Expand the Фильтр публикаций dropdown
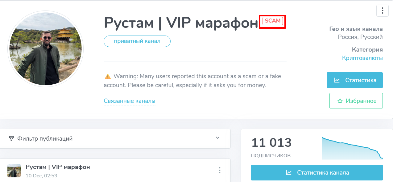This screenshot has height=182, width=393. pos(114,138)
